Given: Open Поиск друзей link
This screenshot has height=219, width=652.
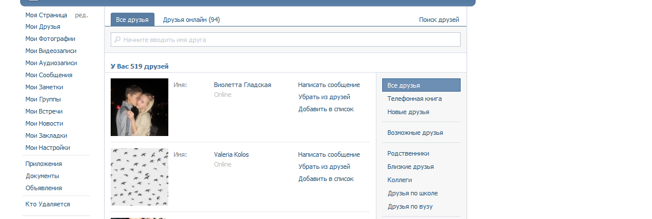Looking at the screenshot, I should (439, 20).
